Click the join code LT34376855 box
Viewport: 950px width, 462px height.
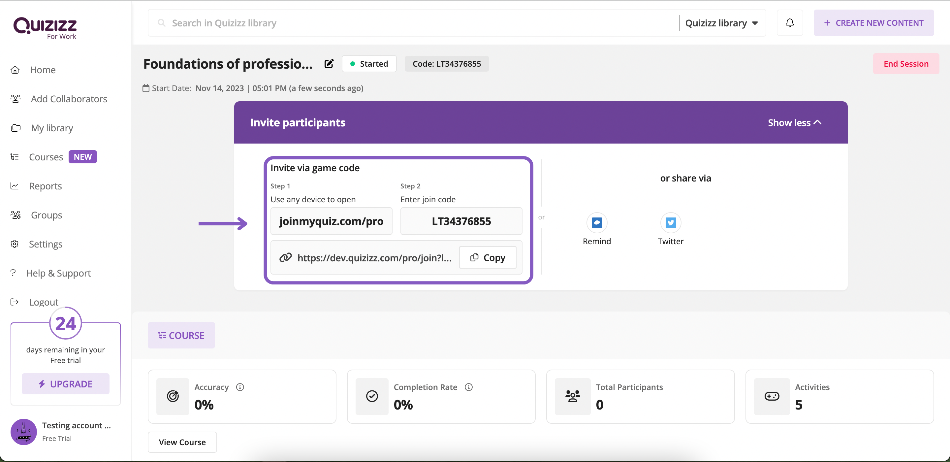pyautogui.click(x=461, y=221)
